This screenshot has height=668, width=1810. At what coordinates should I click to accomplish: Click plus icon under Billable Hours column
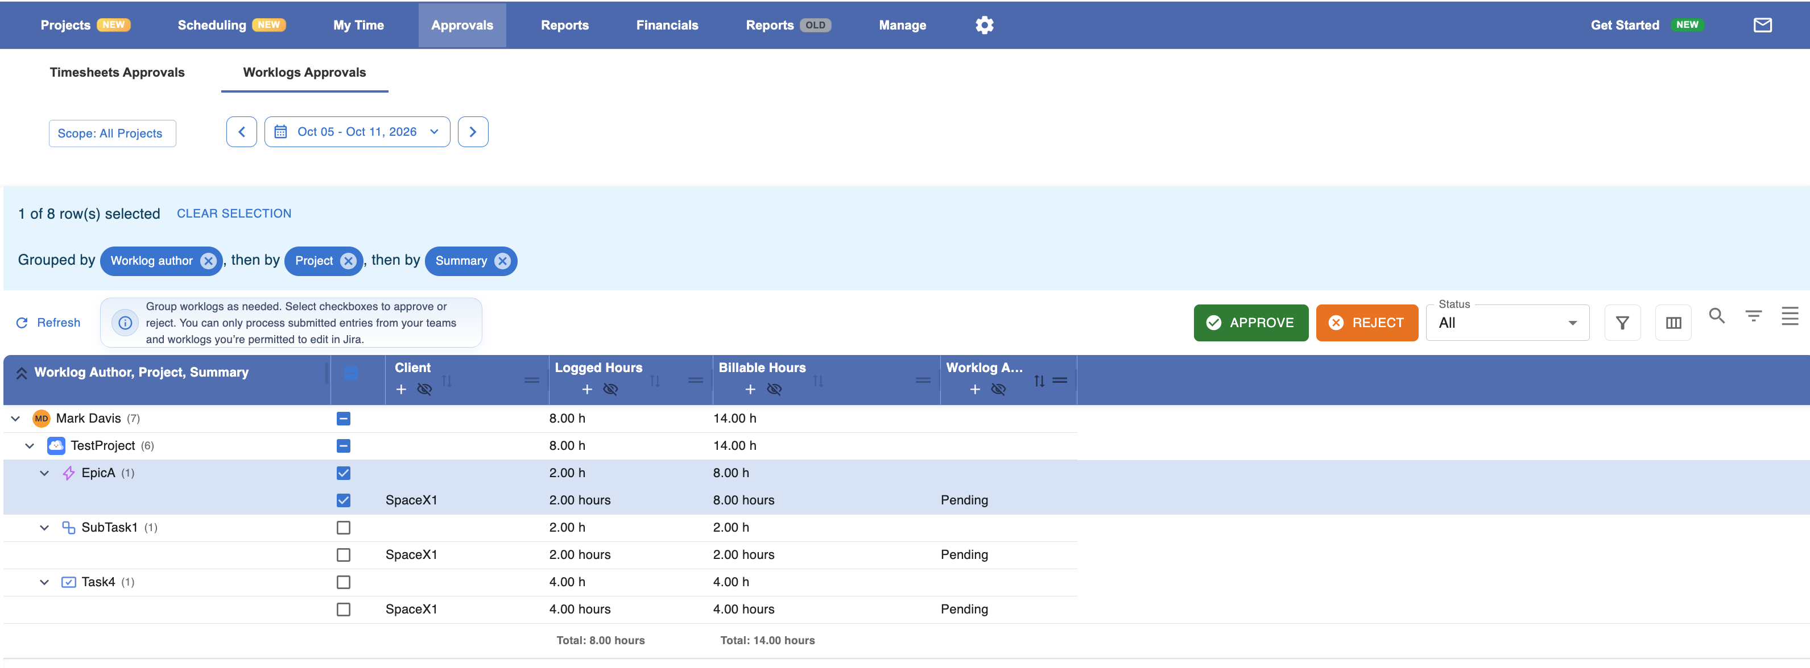coord(750,390)
